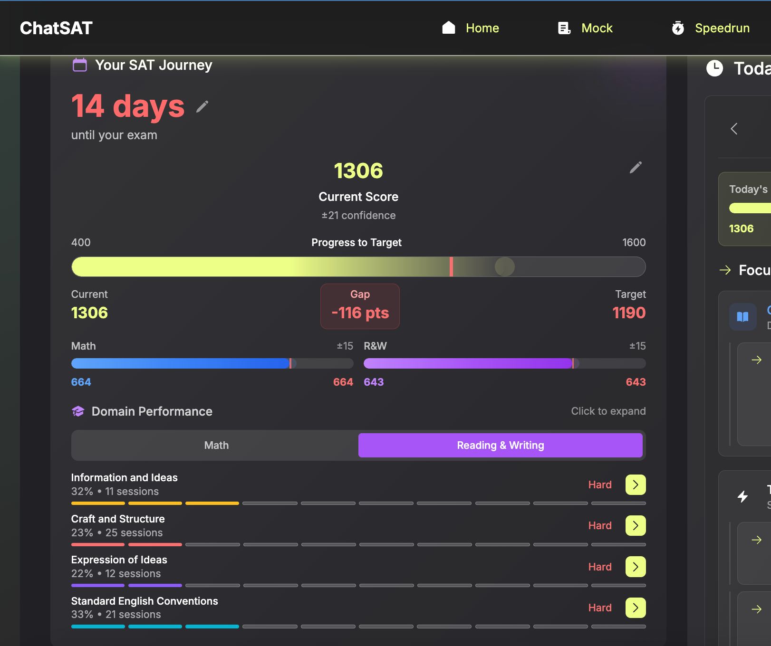Viewport: 771px width, 646px height.
Task: Click the Progress to Target bar handle
Action: pos(504,266)
